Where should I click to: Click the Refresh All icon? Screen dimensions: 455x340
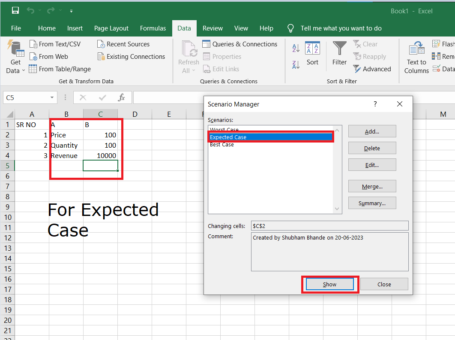pyautogui.click(x=189, y=49)
